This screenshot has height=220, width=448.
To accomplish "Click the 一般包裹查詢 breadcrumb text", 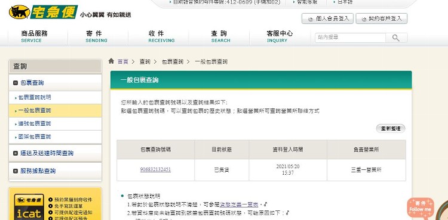I will pos(211,61).
